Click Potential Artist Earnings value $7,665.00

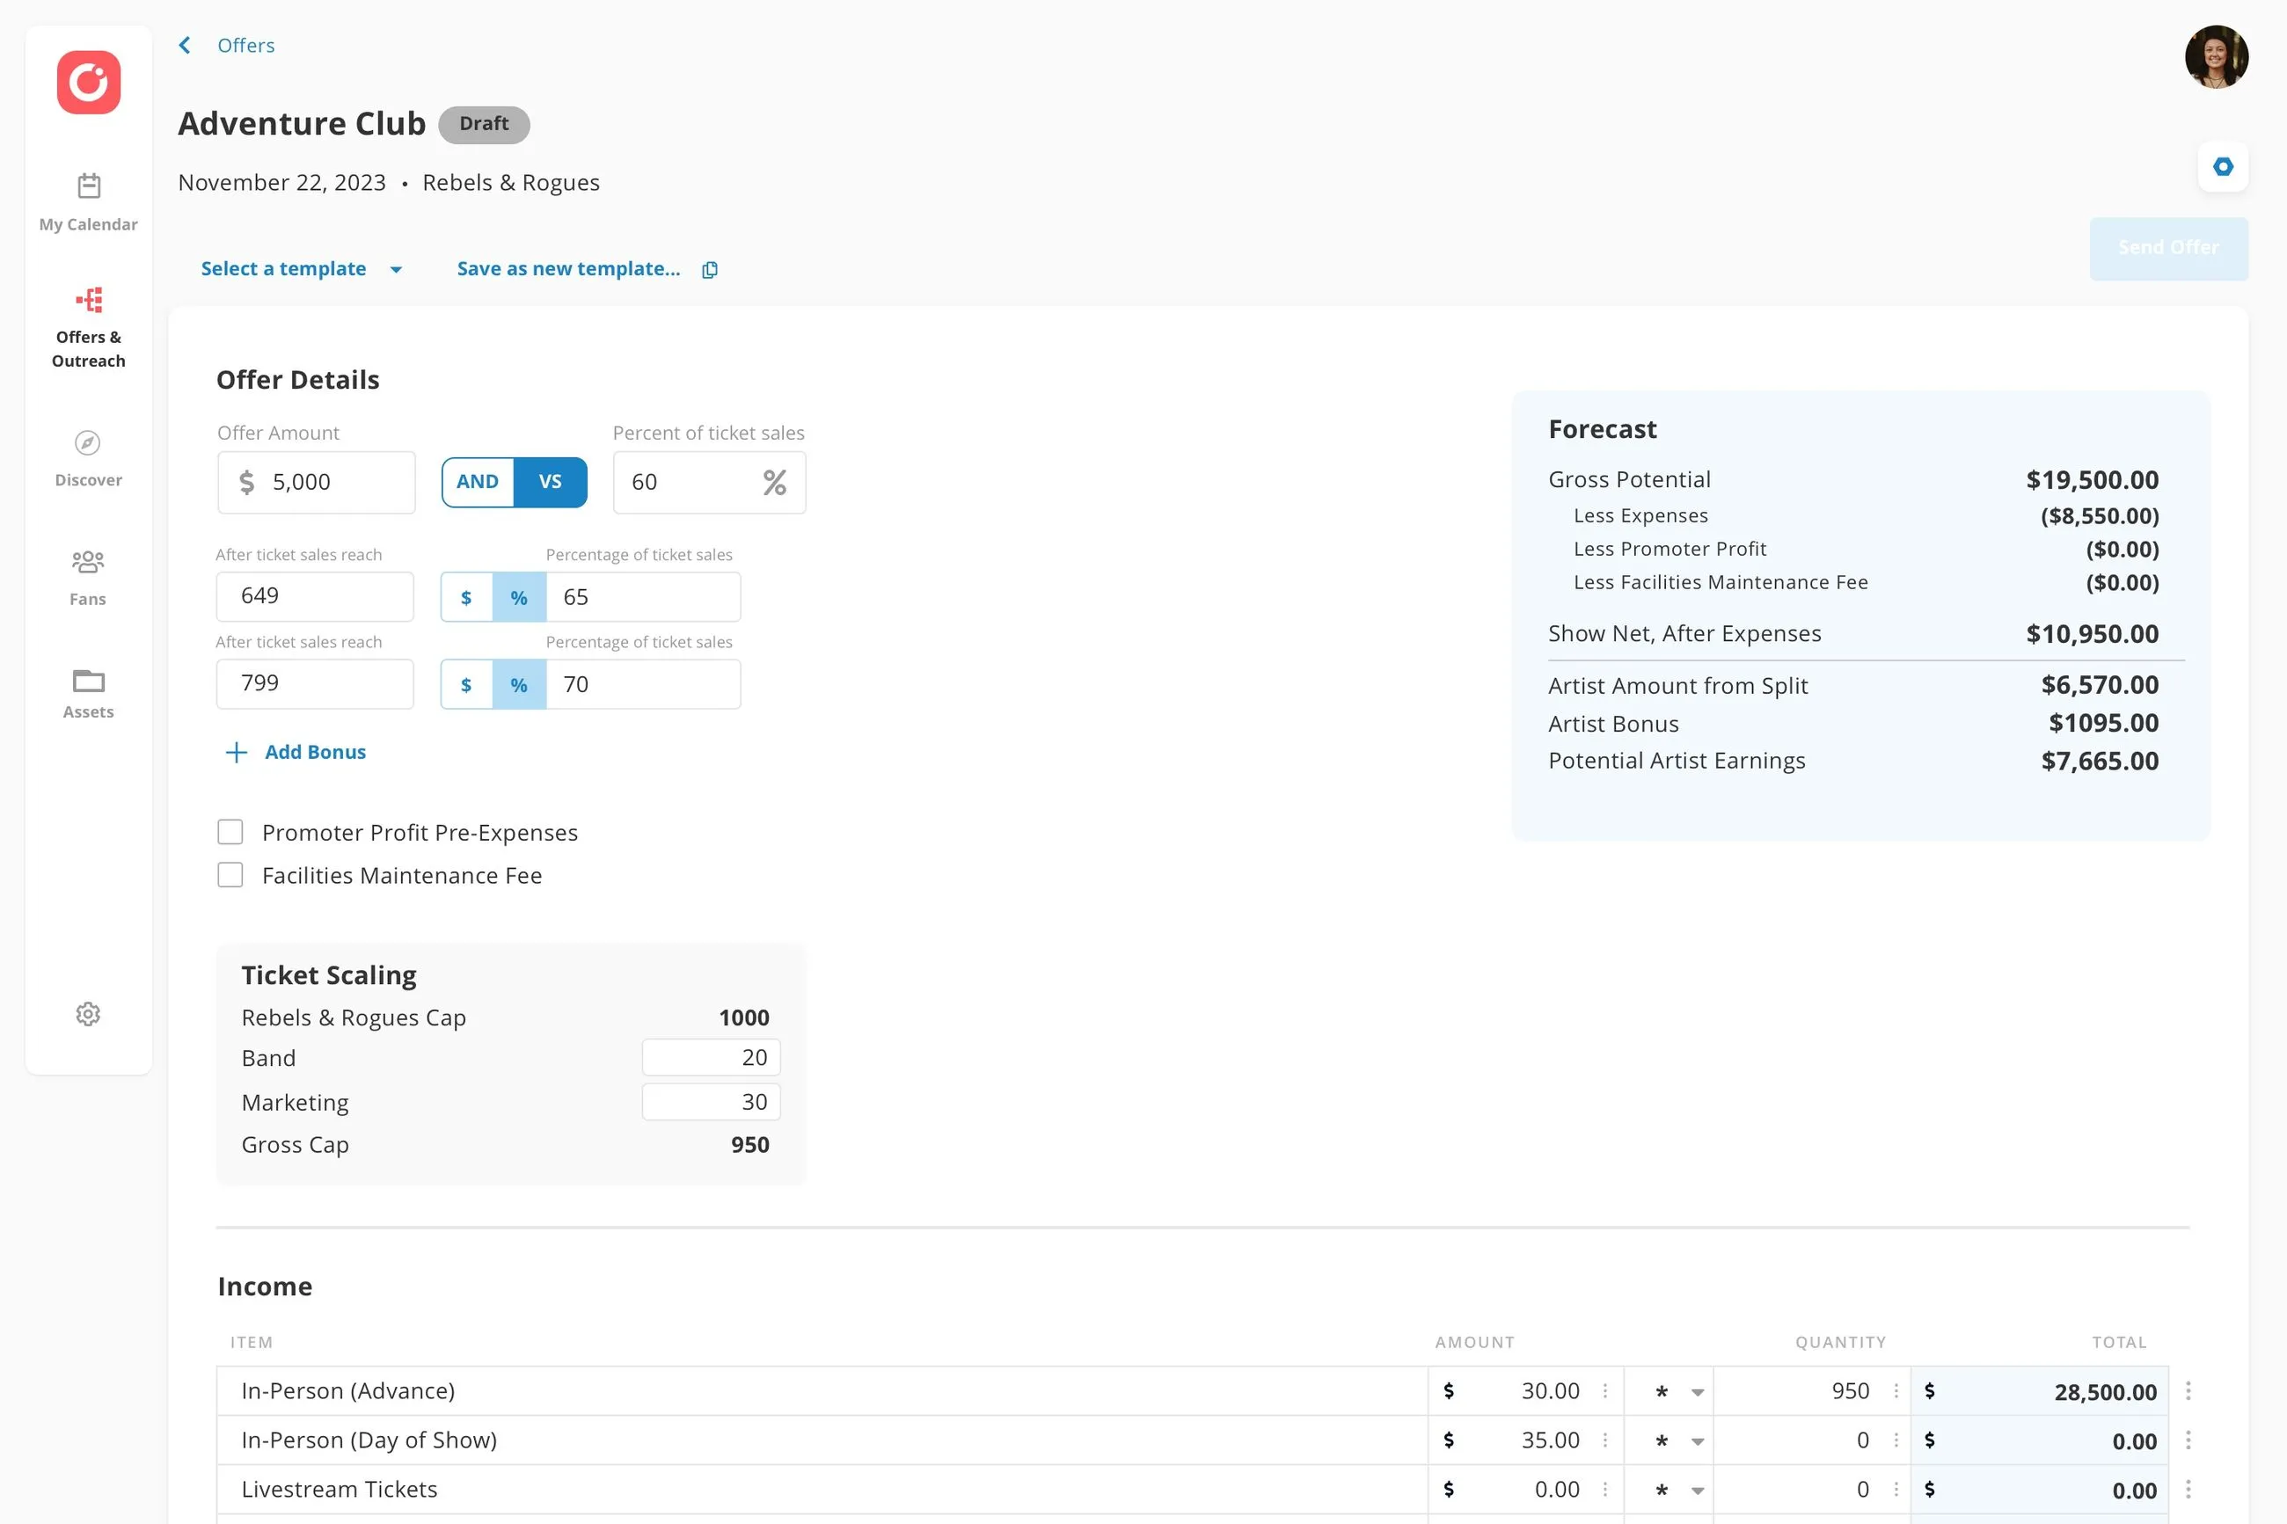pyautogui.click(x=2100, y=761)
